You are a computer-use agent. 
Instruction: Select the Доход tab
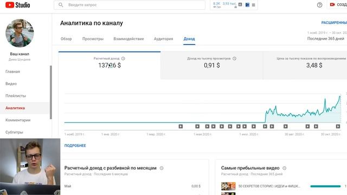(189, 38)
